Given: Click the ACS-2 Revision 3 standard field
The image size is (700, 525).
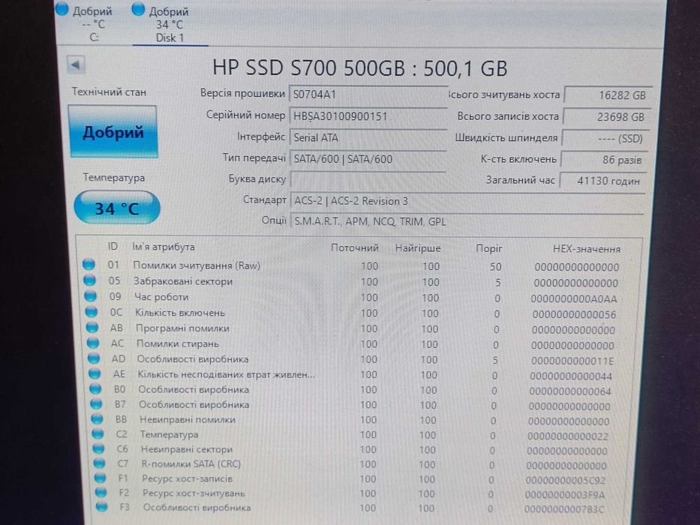Looking at the screenshot, I should [x=467, y=201].
